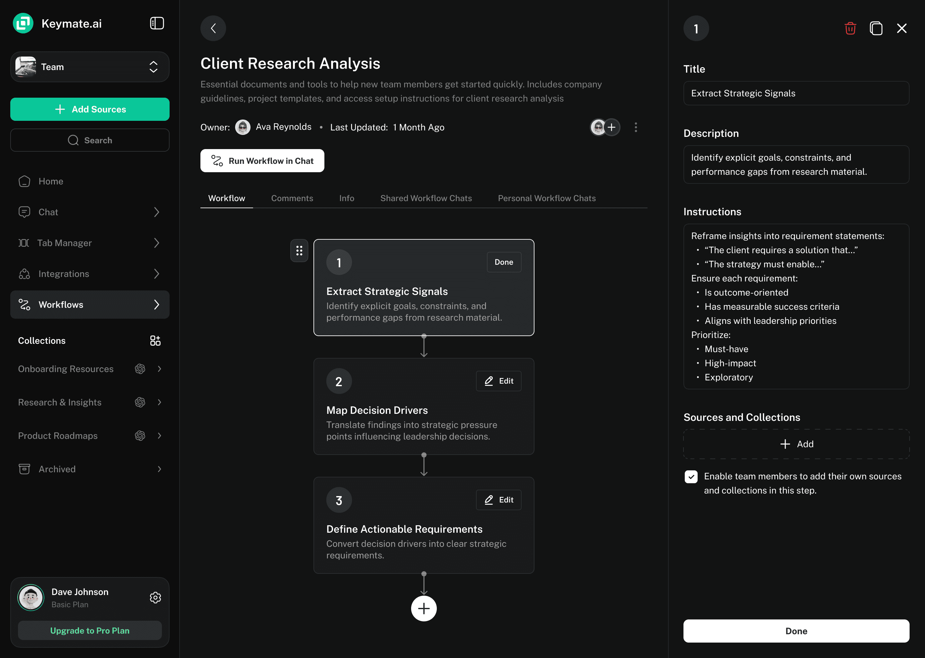Edit step 2 Map Decision Drivers
Viewport: 925px width, 658px height.
click(498, 381)
